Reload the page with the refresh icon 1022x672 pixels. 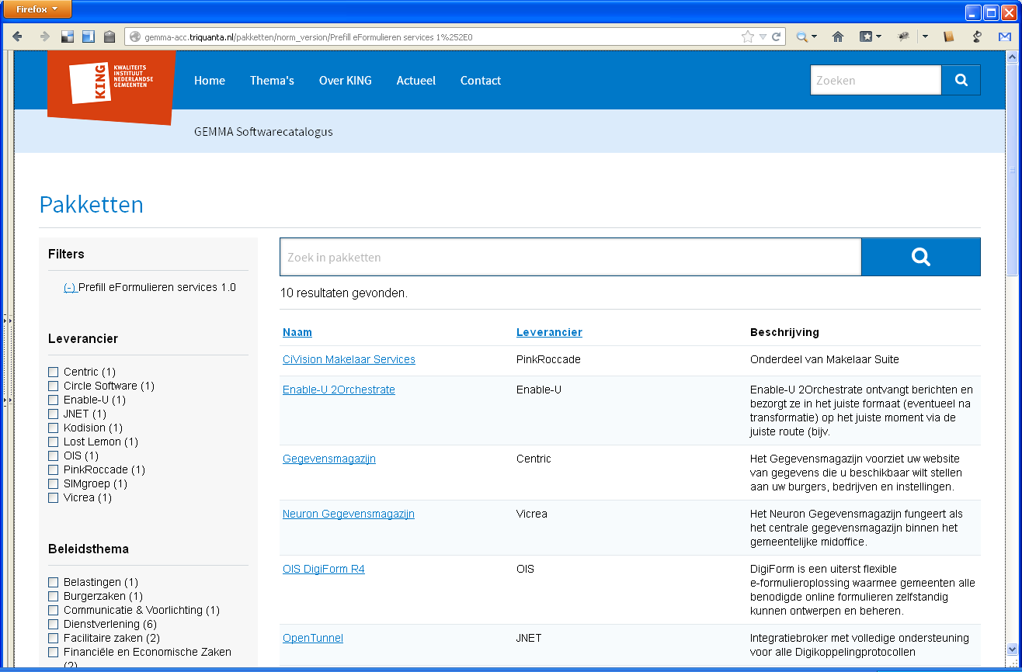(x=776, y=36)
